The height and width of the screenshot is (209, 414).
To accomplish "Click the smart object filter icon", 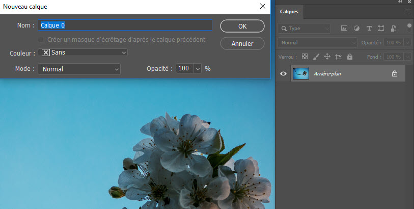I will coord(394,28).
